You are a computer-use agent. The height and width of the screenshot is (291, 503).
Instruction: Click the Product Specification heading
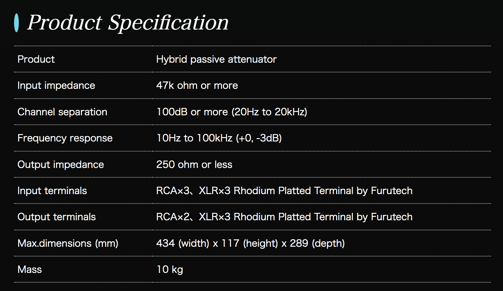(x=128, y=23)
